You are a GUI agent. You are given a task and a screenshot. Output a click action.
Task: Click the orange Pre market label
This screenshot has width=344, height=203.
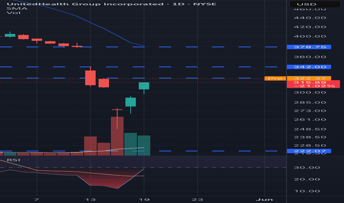tap(275, 78)
